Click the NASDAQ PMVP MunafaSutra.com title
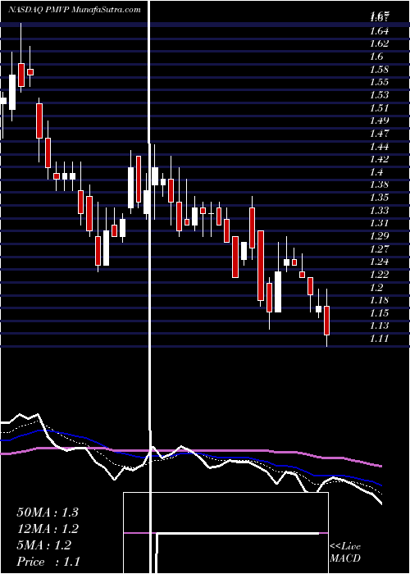Screen dimensions: 410x574 click(75, 10)
